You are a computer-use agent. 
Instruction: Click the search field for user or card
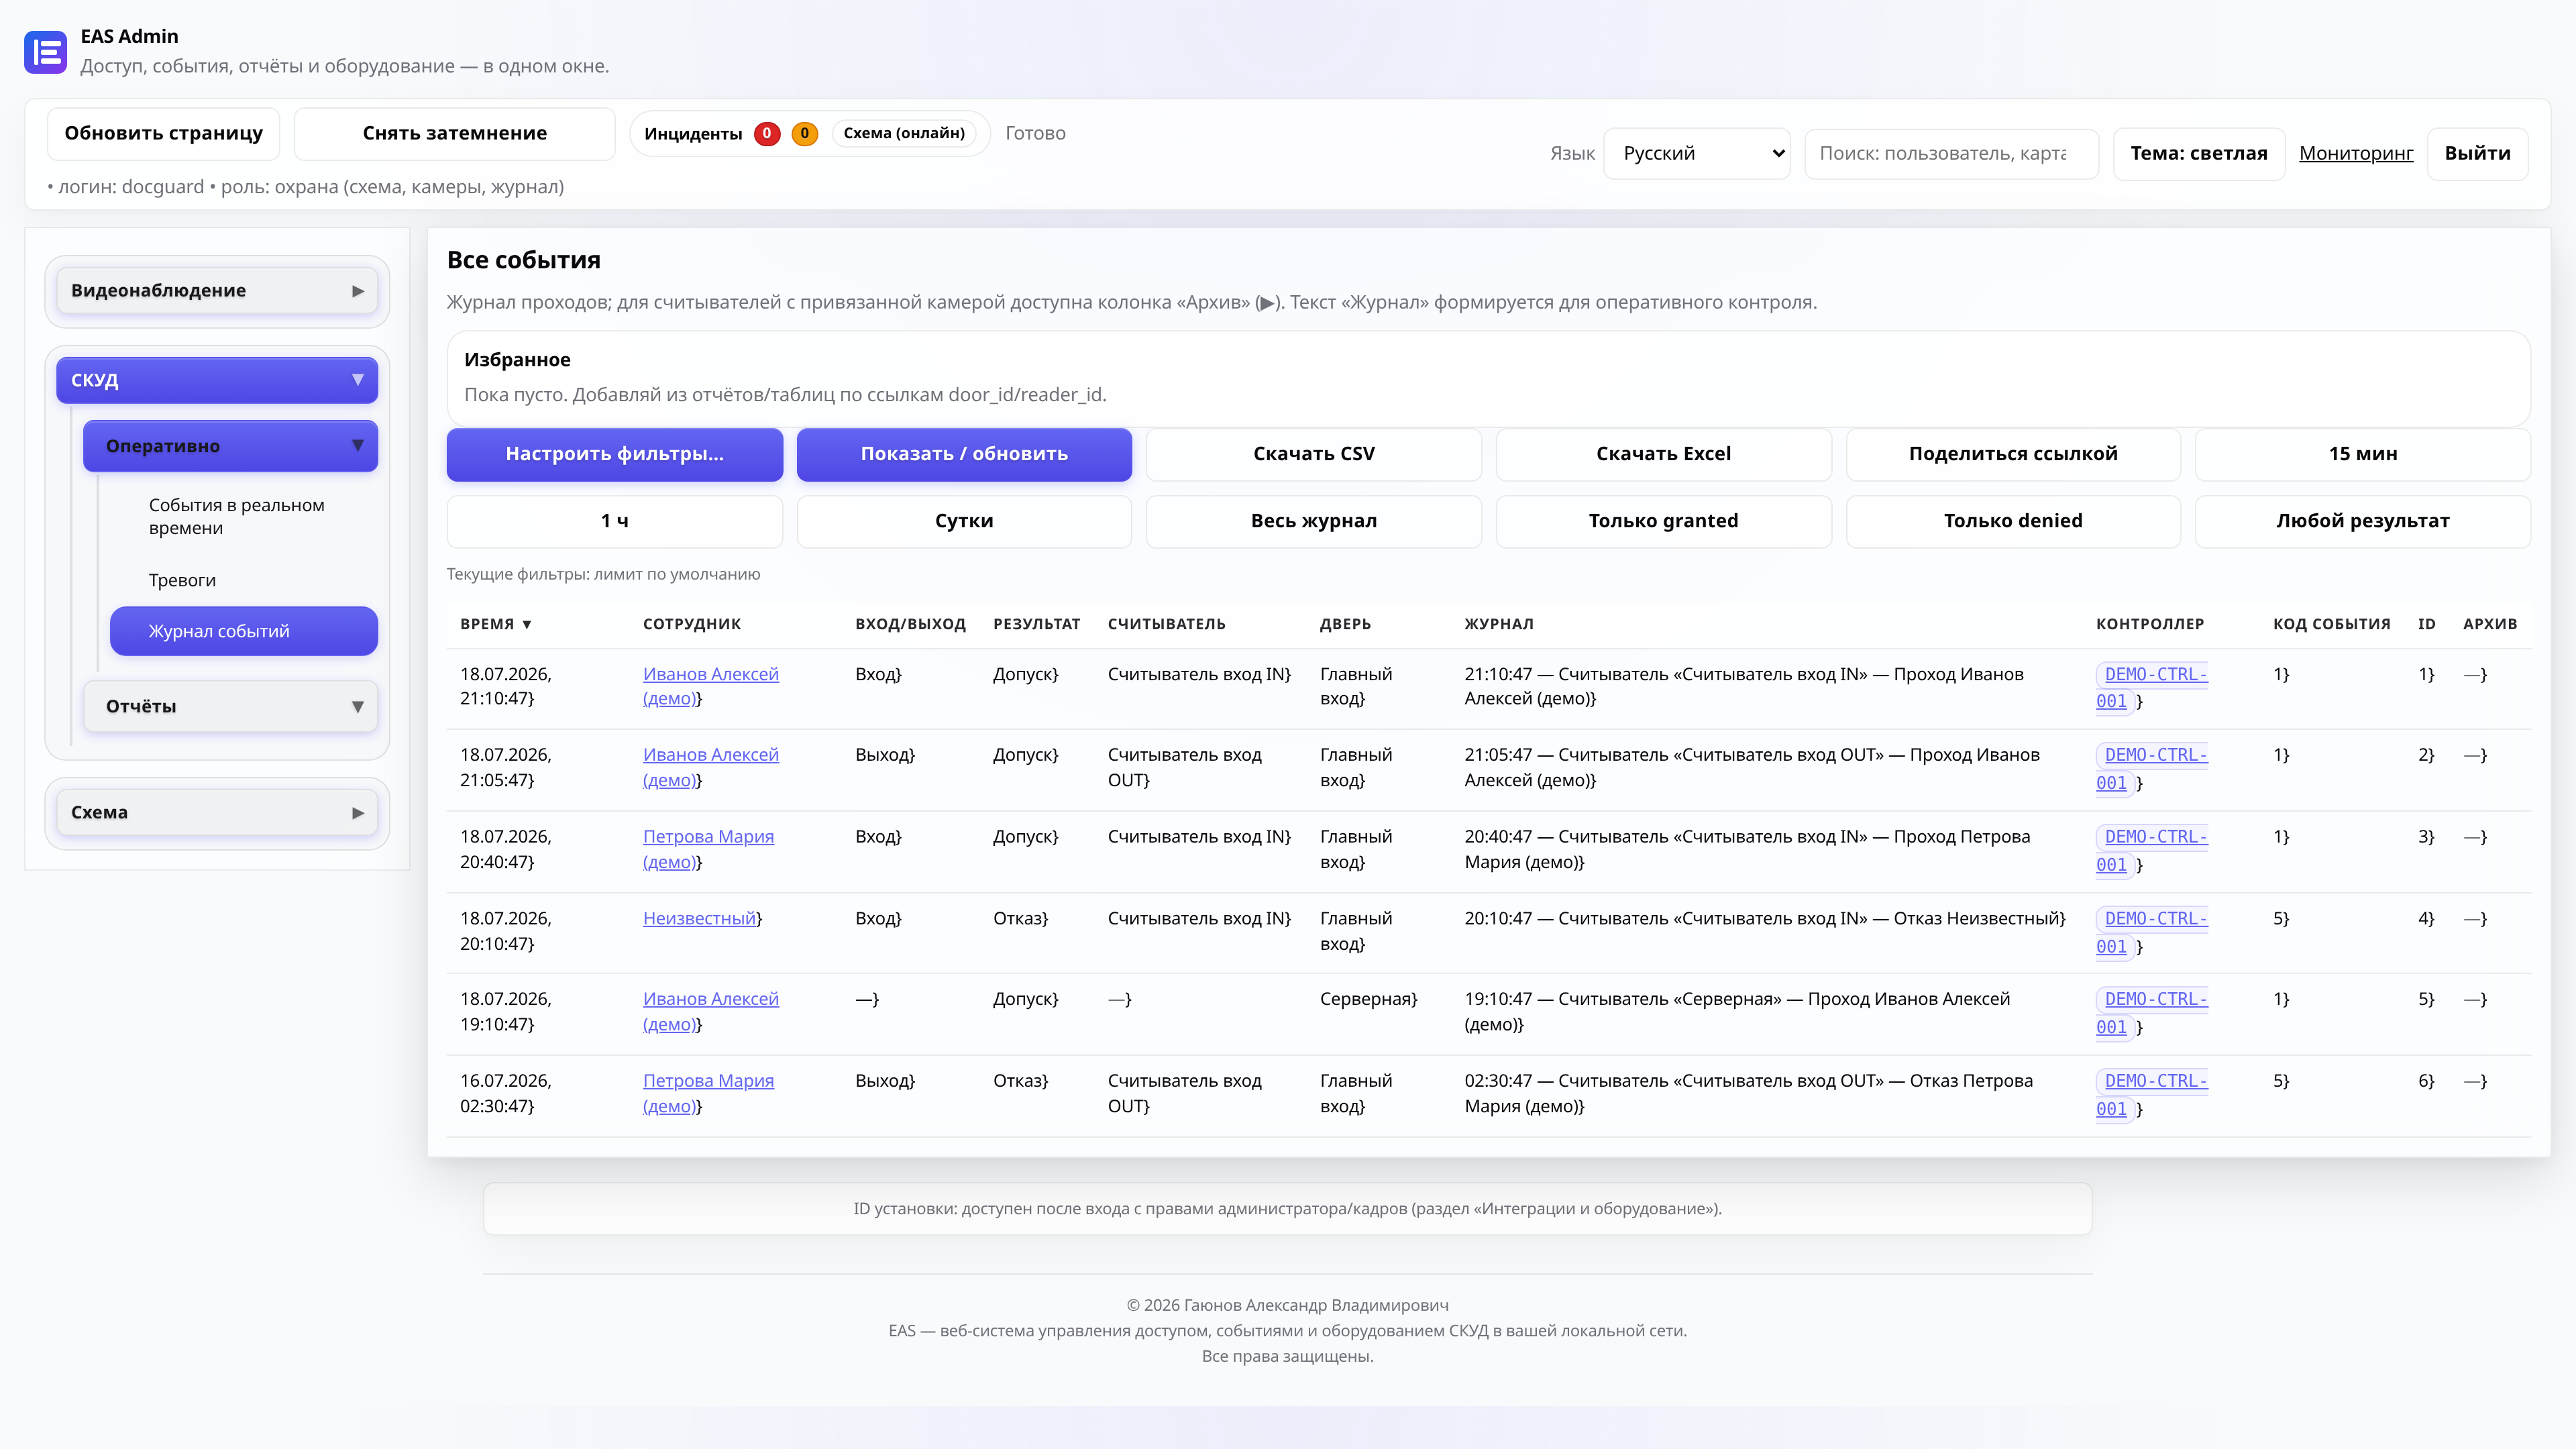tap(1951, 153)
